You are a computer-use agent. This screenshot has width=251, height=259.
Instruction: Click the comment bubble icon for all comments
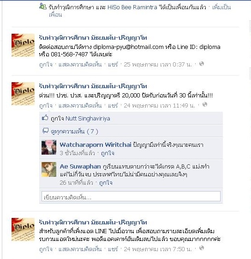[x=45, y=131]
